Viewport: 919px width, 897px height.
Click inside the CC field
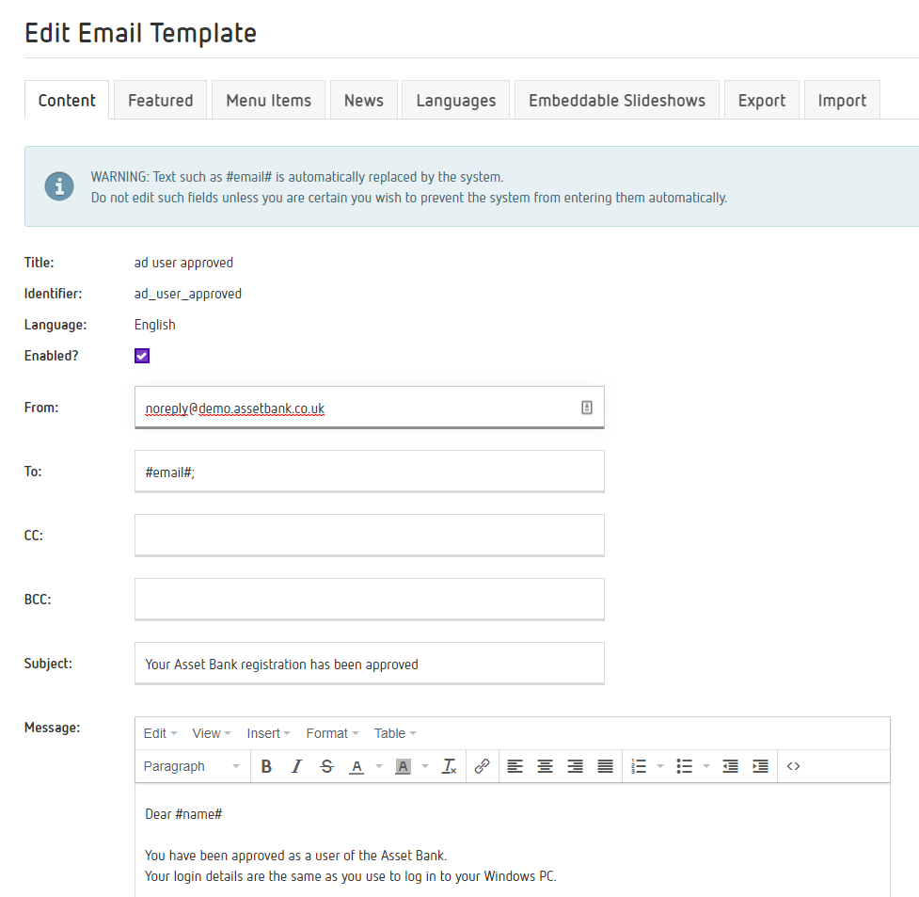[369, 535]
